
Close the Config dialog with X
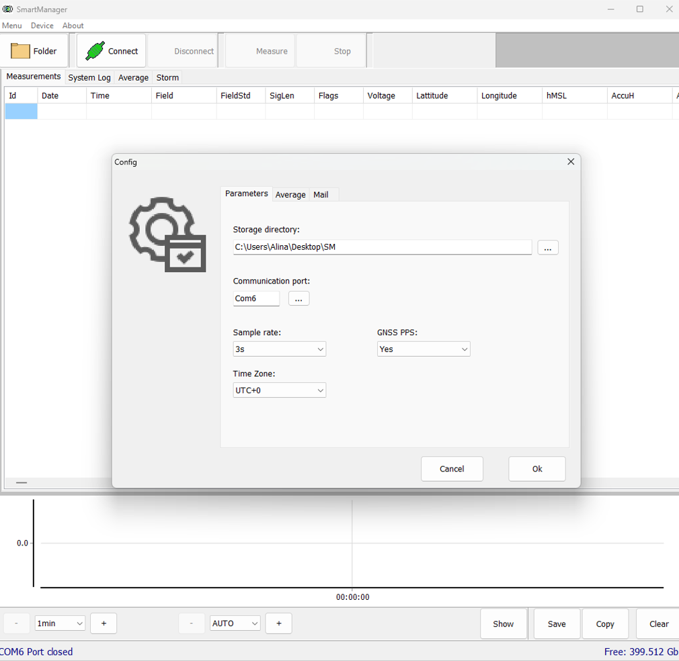tap(571, 162)
